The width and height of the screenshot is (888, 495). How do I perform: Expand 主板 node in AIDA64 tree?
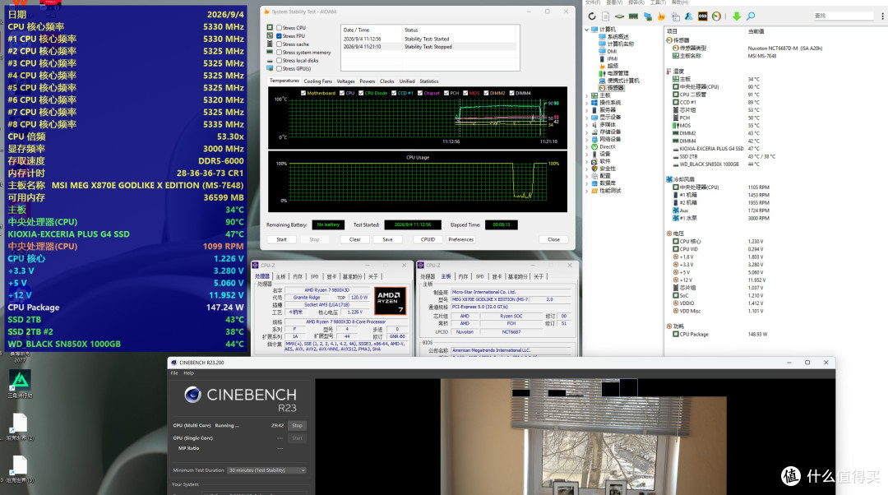pyautogui.click(x=587, y=95)
